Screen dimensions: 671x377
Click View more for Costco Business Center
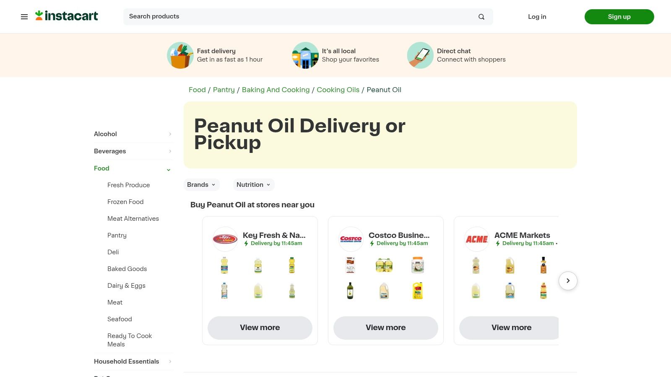pyautogui.click(x=385, y=328)
